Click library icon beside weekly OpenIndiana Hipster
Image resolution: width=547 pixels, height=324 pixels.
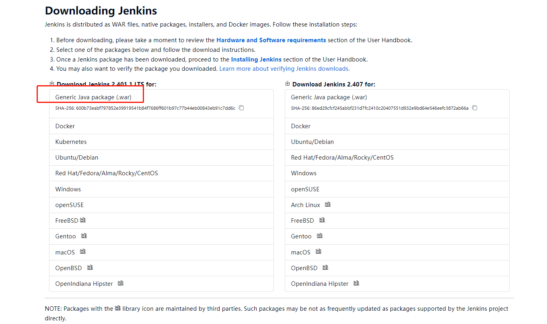[x=356, y=283]
